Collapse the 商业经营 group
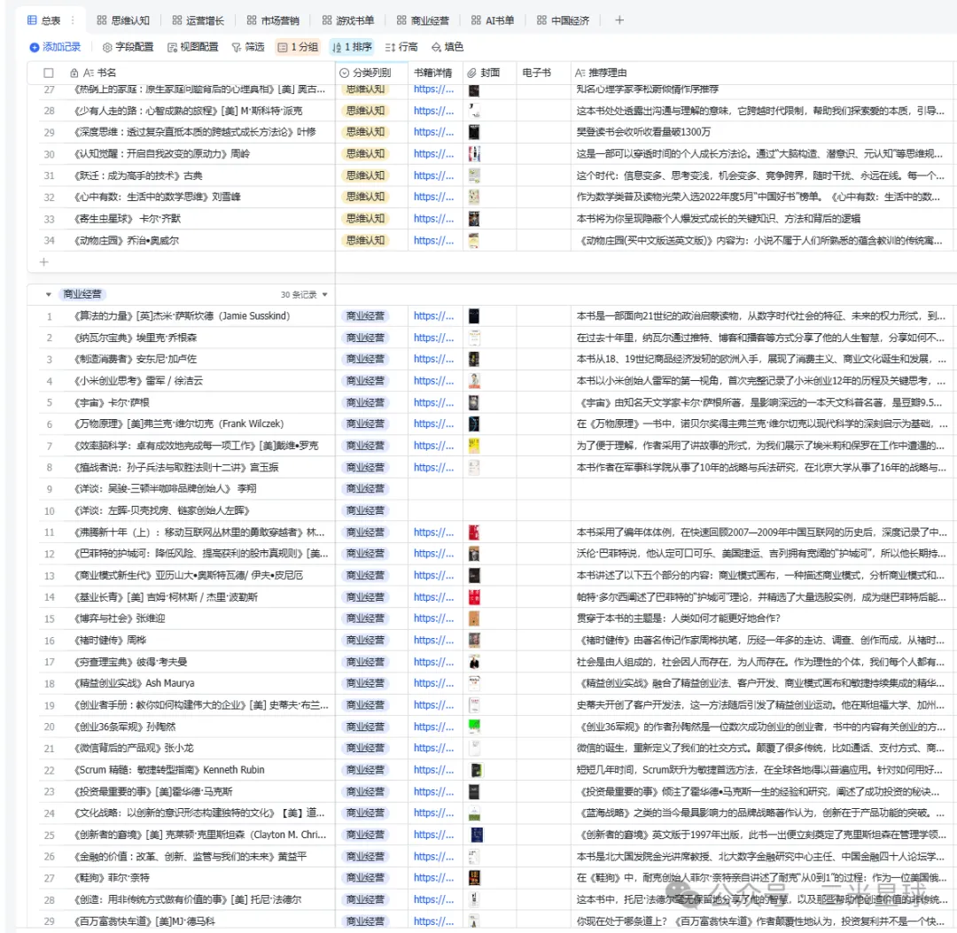957x933 pixels. [x=47, y=294]
